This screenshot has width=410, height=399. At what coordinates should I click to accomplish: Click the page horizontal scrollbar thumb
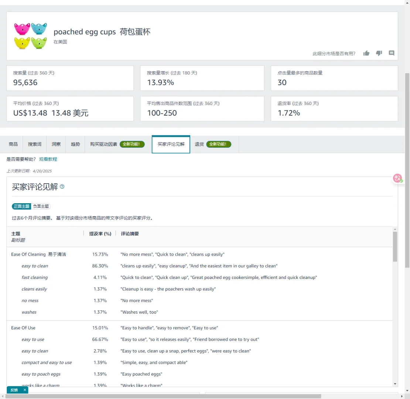pyautogui.click(x=163, y=396)
